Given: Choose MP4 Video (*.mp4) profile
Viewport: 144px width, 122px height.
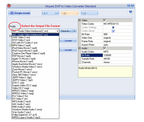Looking at the screenshot, I should pos(35,45).
